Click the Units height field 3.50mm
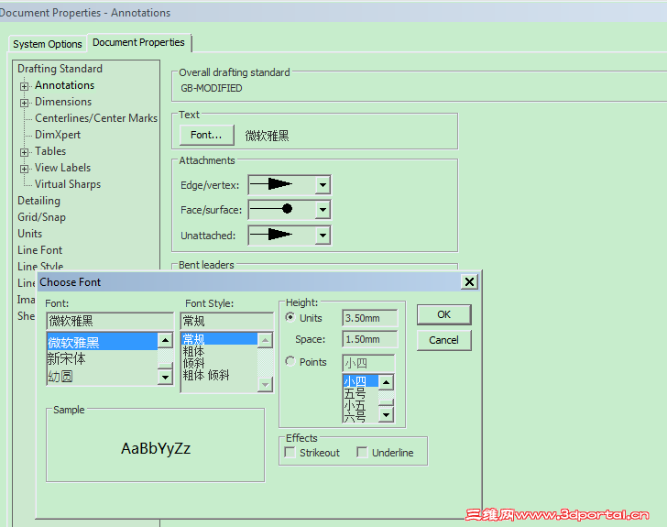 369,318
